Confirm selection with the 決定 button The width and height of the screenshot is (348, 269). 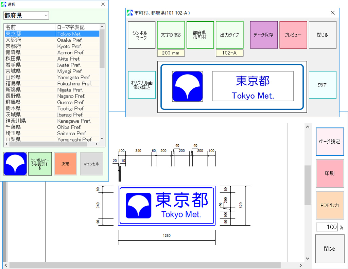pos(66,164)
